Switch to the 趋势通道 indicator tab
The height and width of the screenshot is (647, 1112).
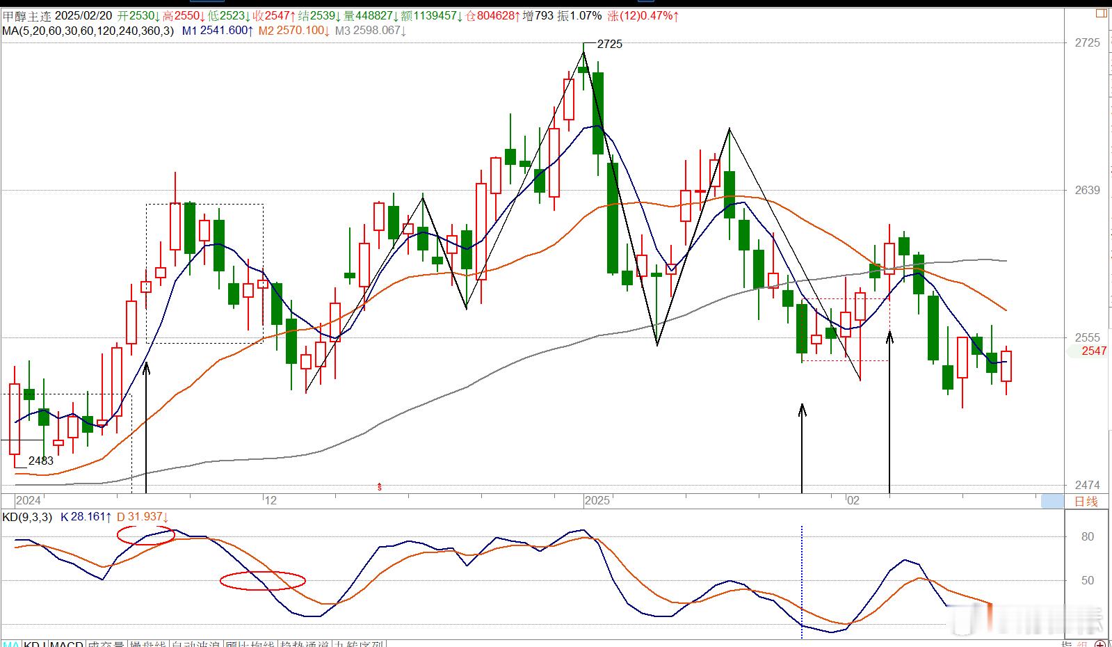tap(305, 644)
